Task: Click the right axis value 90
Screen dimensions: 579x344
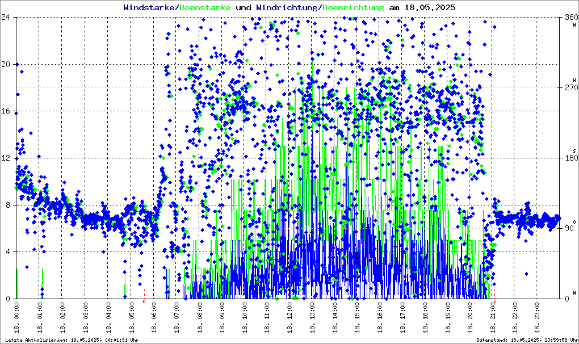Action: coord(569,228)
